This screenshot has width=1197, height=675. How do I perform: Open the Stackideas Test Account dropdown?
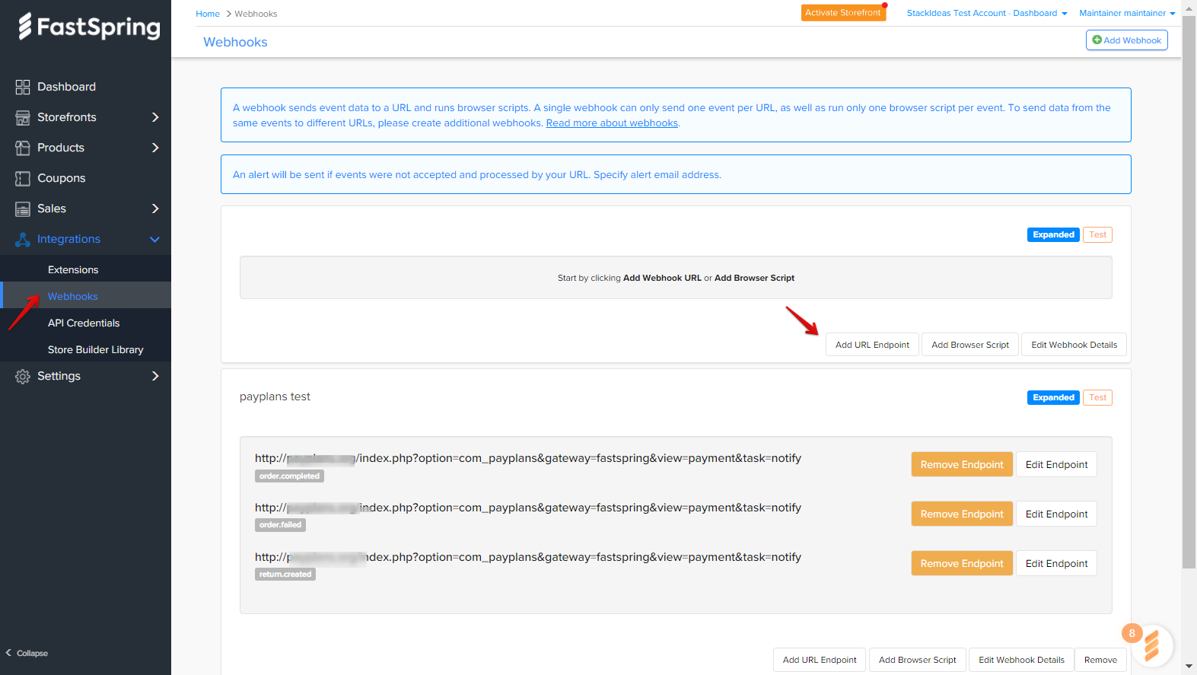987,13
